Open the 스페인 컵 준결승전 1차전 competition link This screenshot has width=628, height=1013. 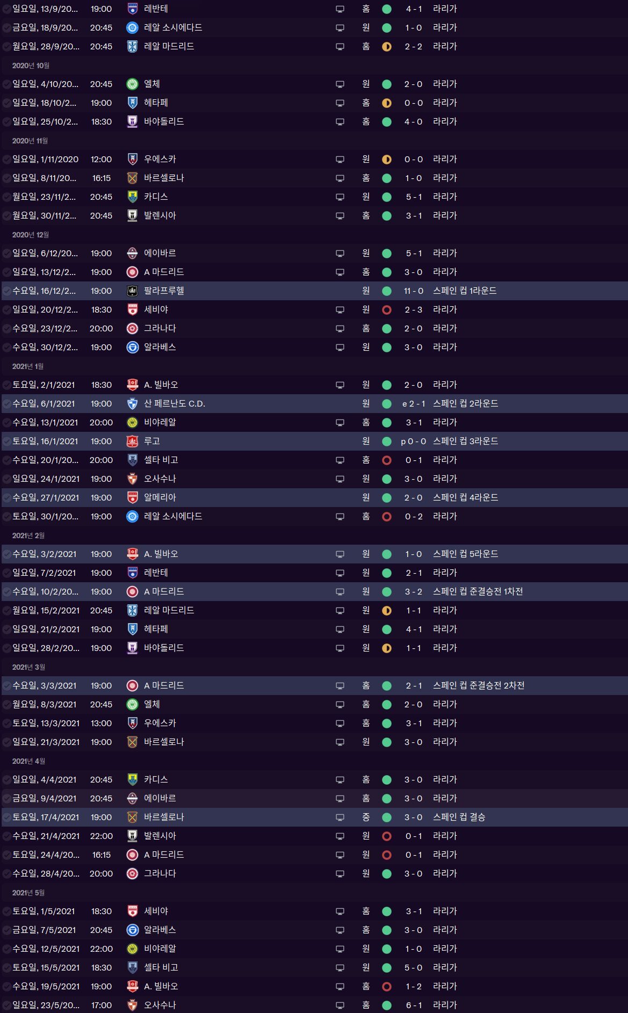(478, 591)
